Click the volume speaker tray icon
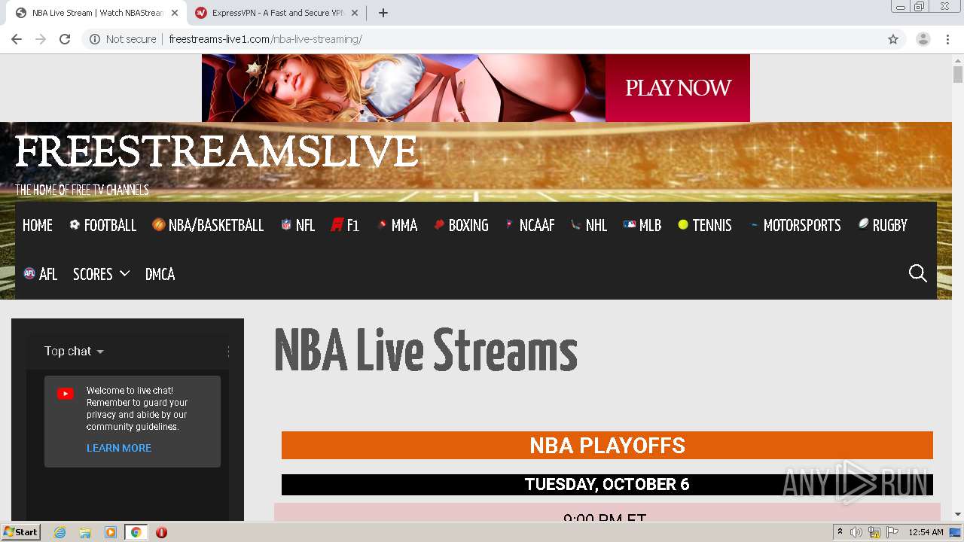964x542 pixels. point(856,532)
